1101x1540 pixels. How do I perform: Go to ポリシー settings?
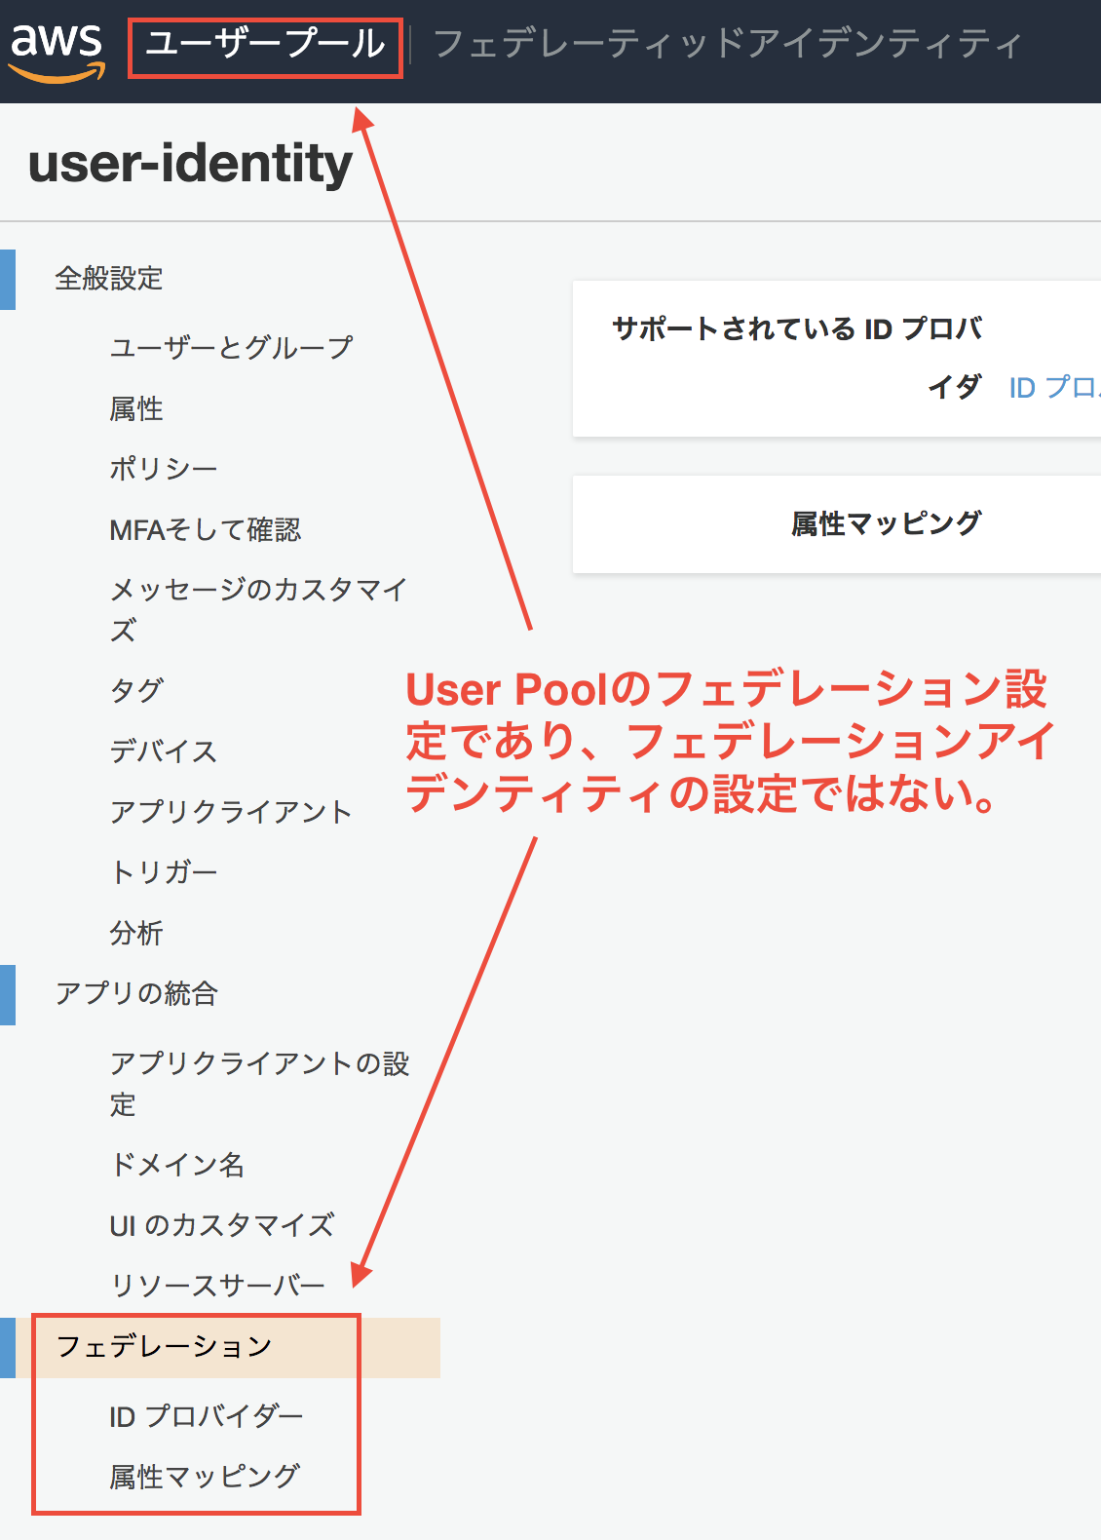click(x=164, y=469)
